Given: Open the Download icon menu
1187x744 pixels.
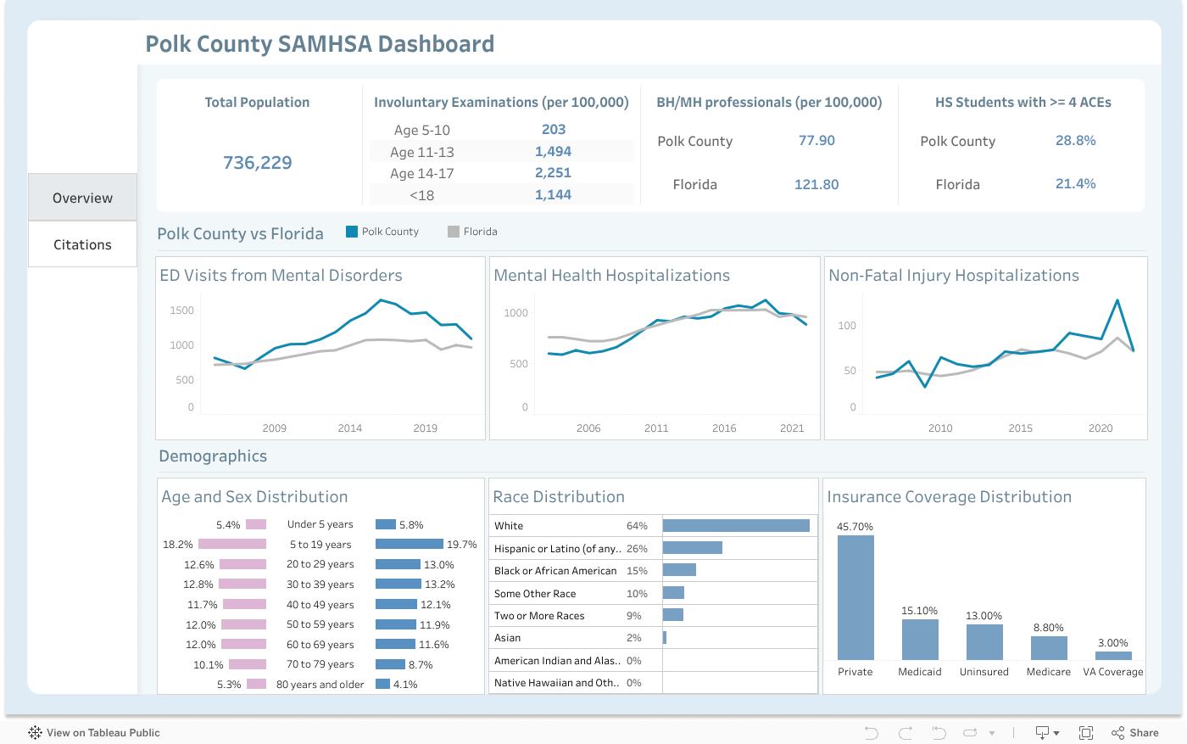Looking at the screenshot, I should click(x=1042, y=733).
